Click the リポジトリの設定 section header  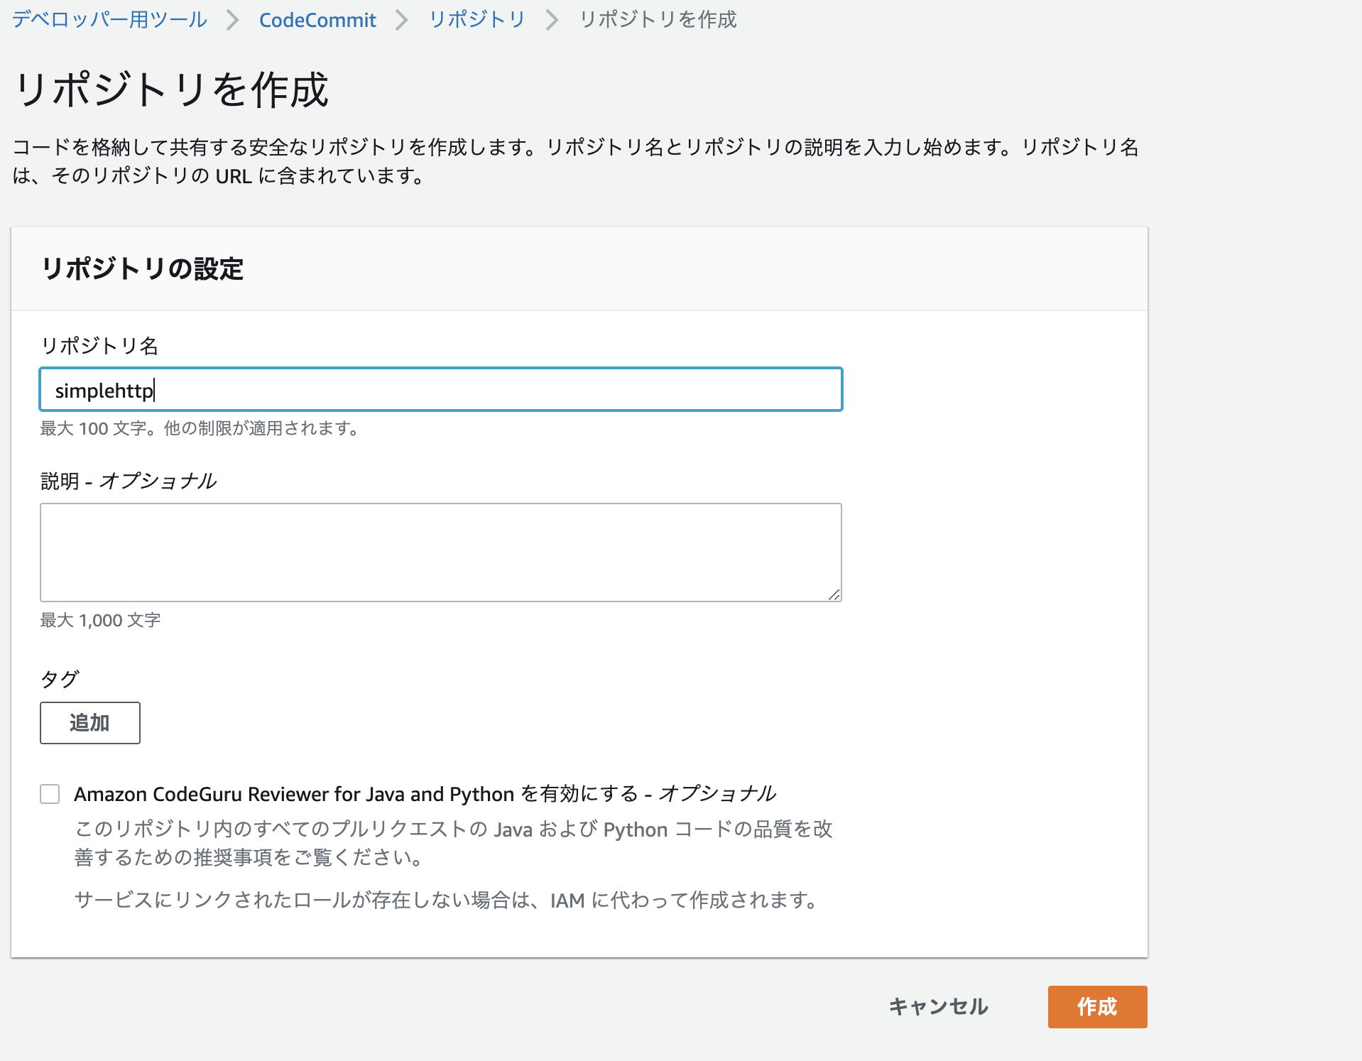tap(142, 269)
